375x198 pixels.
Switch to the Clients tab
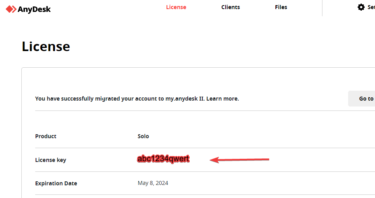tap(230, 7)
